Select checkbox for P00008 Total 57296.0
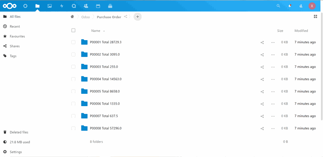The height and width of the screenshot is (157, 323). (73, 128)
